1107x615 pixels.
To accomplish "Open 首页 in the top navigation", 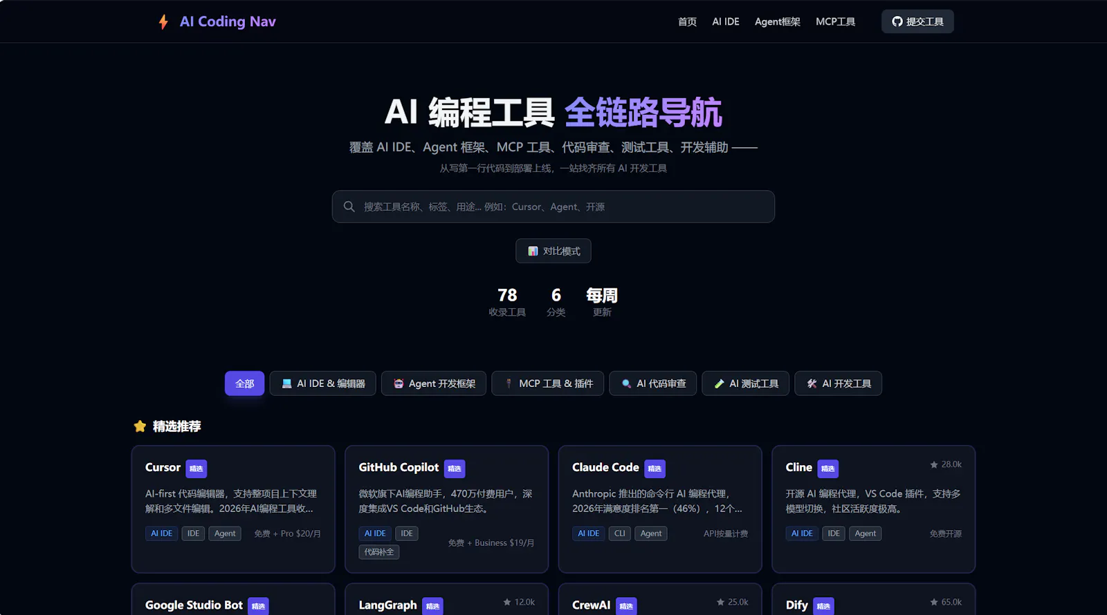I will point(687,21).
